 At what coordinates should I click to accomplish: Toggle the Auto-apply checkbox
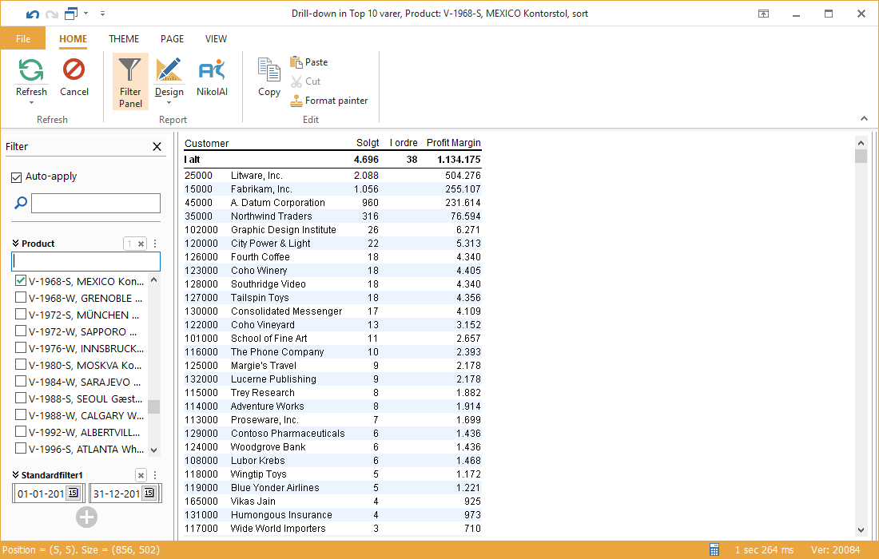(x=16, y=177)
